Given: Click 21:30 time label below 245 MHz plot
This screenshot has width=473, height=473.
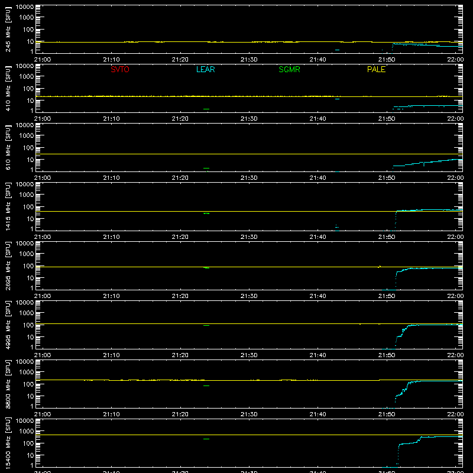Looking at the screenshot, I should [249, 60].
